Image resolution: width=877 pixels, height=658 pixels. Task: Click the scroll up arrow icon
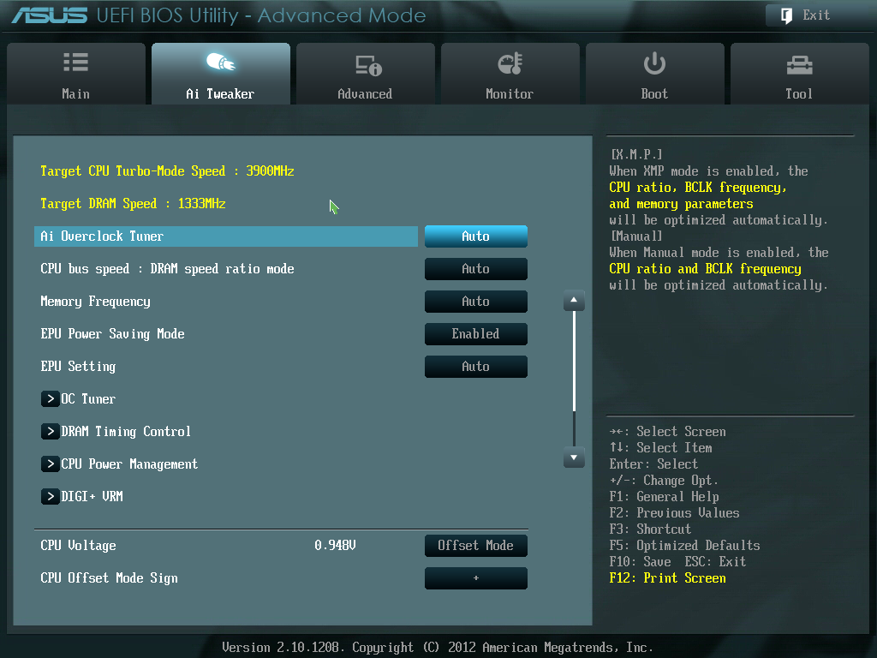574,302
